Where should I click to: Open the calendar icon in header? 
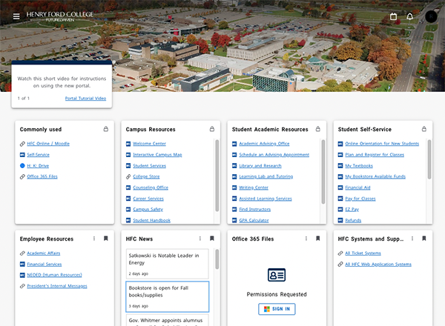click(393, 16)
